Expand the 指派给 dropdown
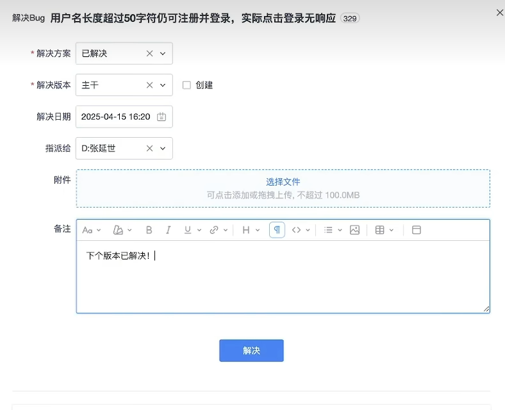 click(163, 149)
